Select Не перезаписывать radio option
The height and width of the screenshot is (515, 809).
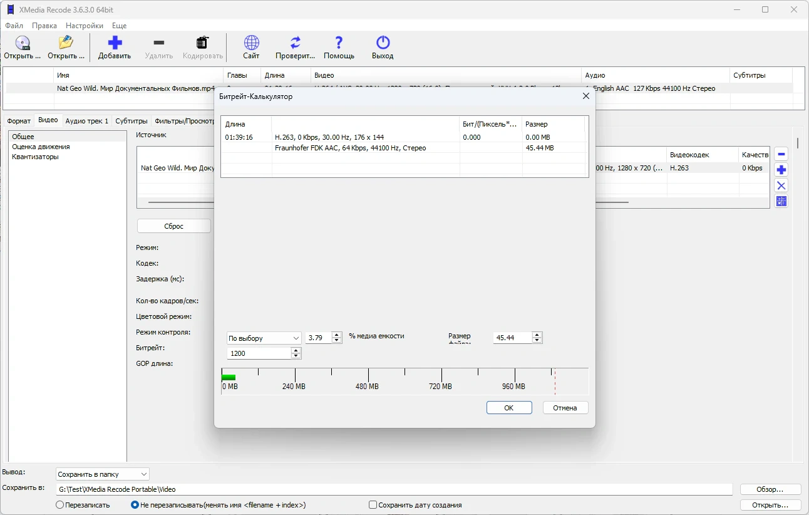point(135,505)
